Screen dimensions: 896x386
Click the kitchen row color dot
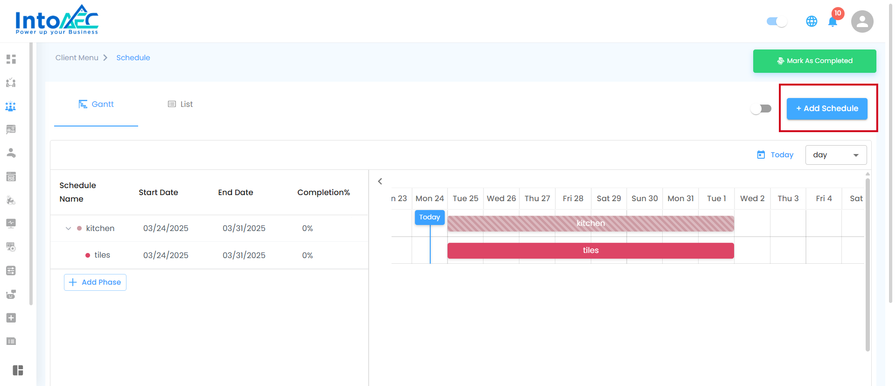point(79,228)
